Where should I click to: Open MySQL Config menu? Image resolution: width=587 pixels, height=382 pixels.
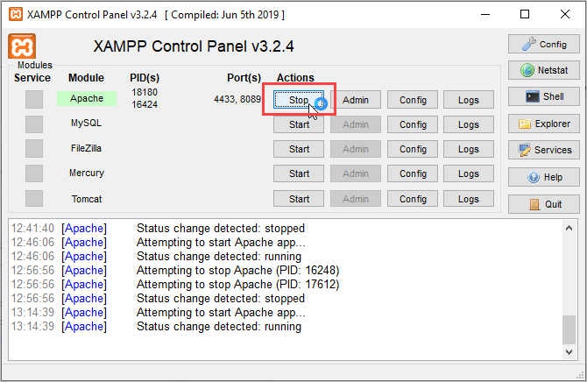pyautogui.click(x=413, y=124)
